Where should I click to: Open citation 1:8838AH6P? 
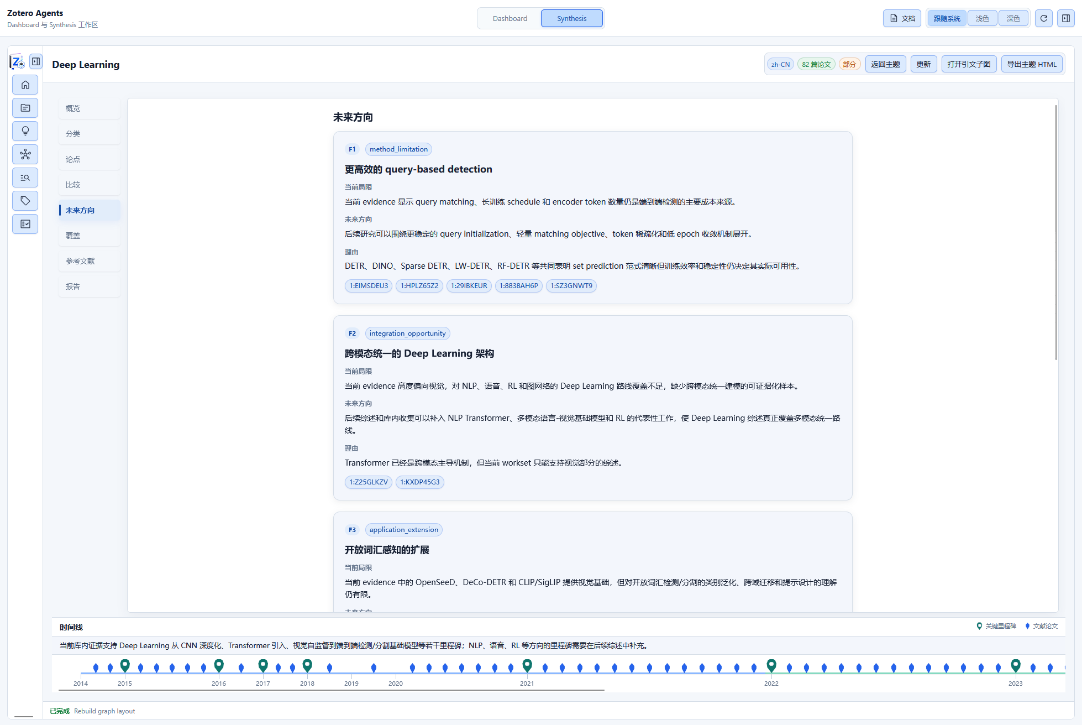click(x=519, y=286)
